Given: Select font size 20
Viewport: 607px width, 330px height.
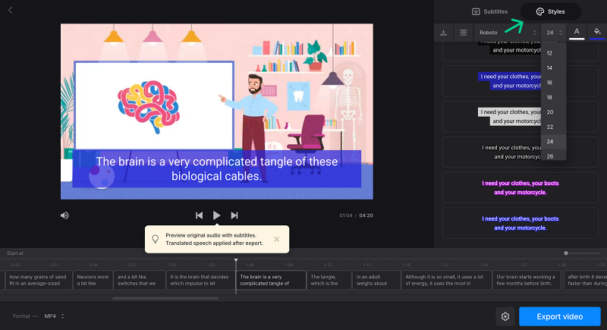Looking at the screenshot, I should [554, 112].
